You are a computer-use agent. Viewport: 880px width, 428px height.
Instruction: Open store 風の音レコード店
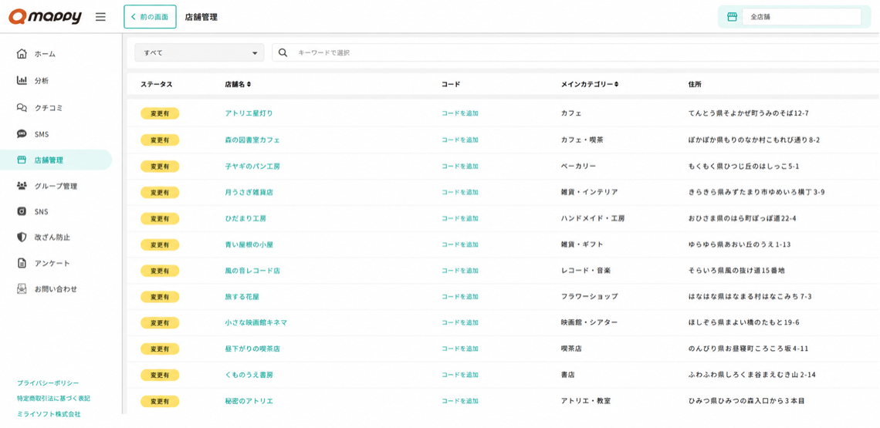(252, 271)
